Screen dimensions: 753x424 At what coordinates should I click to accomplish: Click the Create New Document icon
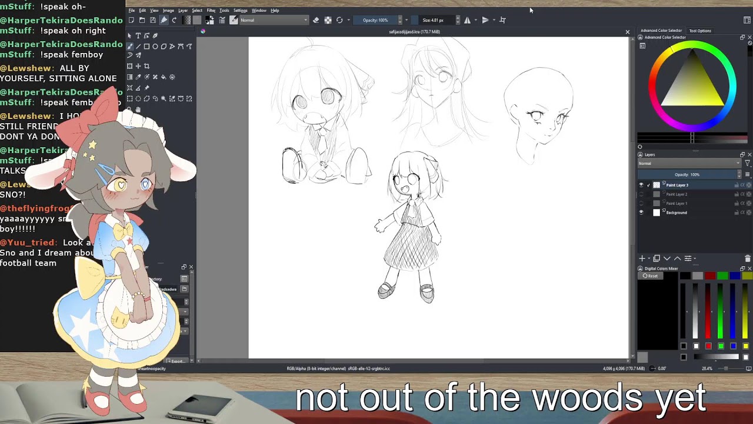pos(131,20)
